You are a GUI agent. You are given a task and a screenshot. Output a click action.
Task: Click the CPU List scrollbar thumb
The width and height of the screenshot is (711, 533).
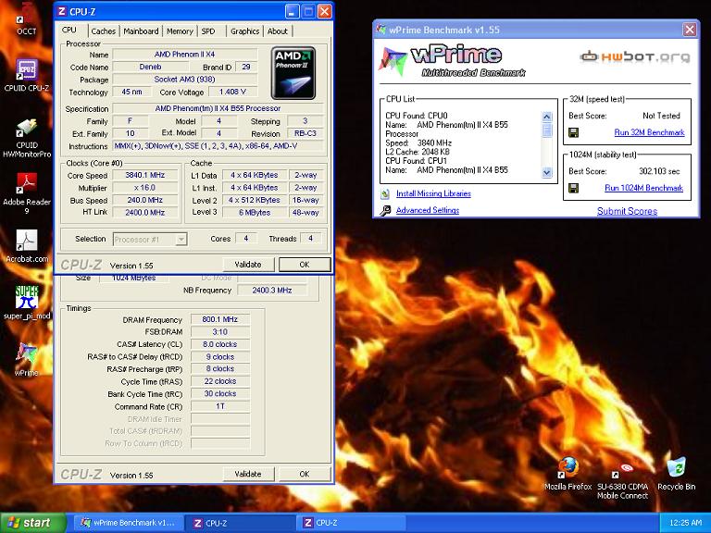547,130
